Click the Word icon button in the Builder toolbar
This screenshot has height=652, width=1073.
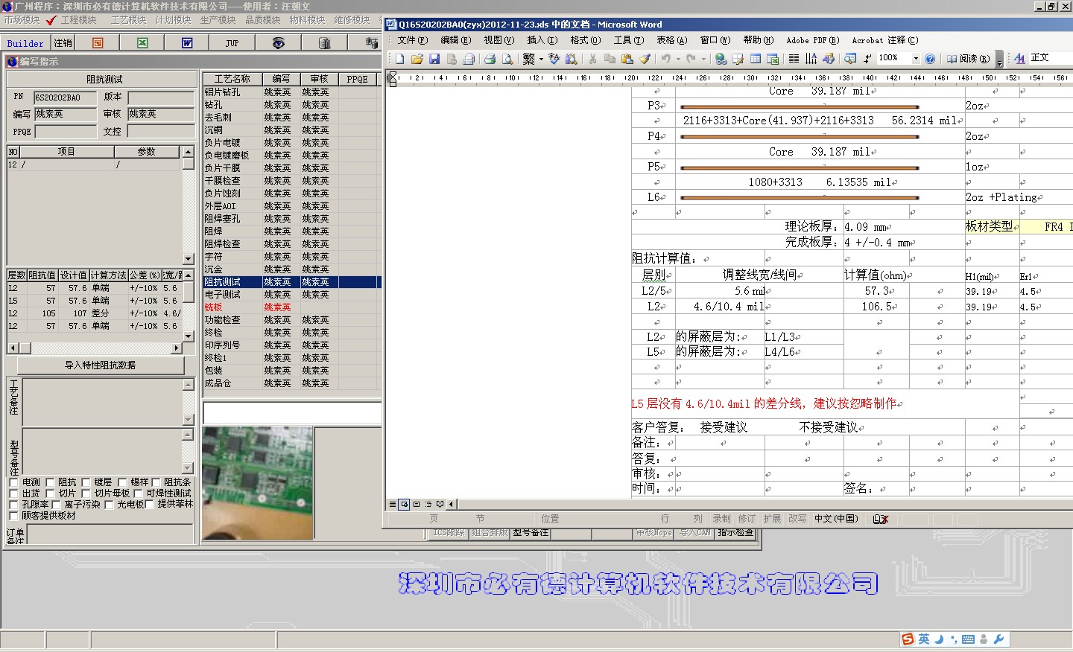(x=187, y=43)
